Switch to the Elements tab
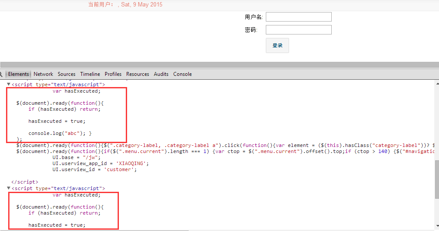 (x=19, y=74)
